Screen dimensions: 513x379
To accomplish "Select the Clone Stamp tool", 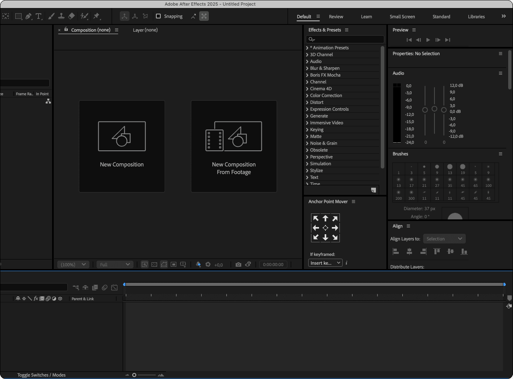I will coord(61,16).
